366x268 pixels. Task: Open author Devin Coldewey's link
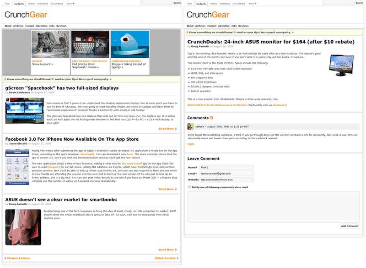click(x=19, y=93)
